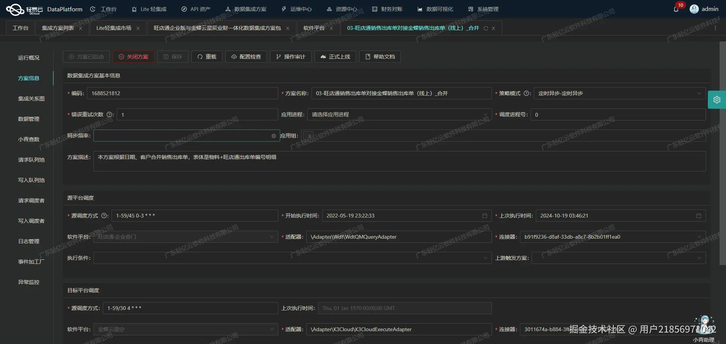Open 工作台 in top navigation
This screenshot has width=726, height=344.
pyautogui.click(x=104, y=9)
